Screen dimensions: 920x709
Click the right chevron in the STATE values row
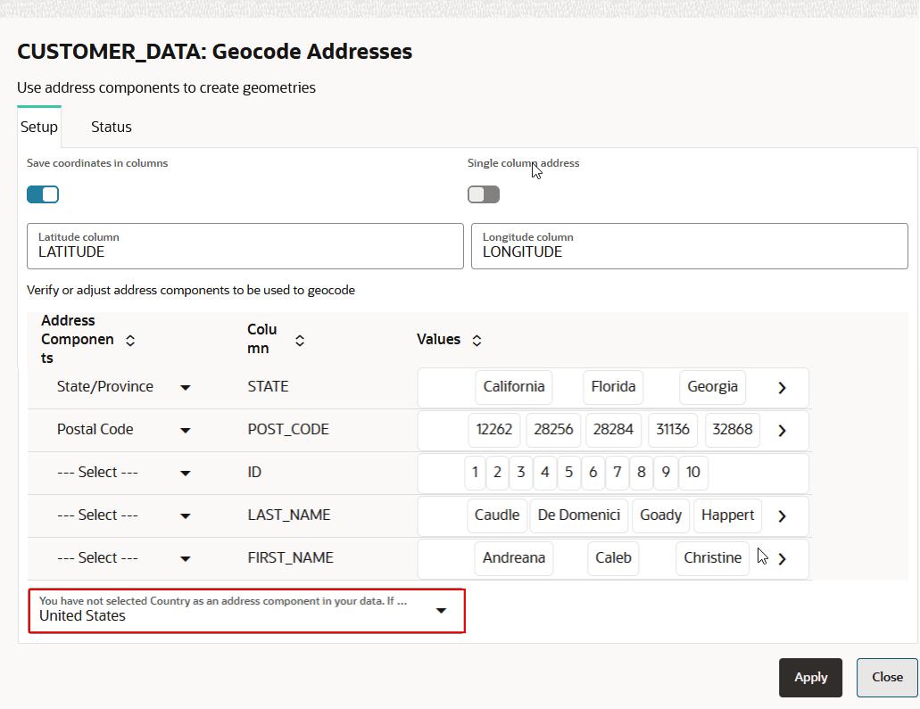point(782,387)
